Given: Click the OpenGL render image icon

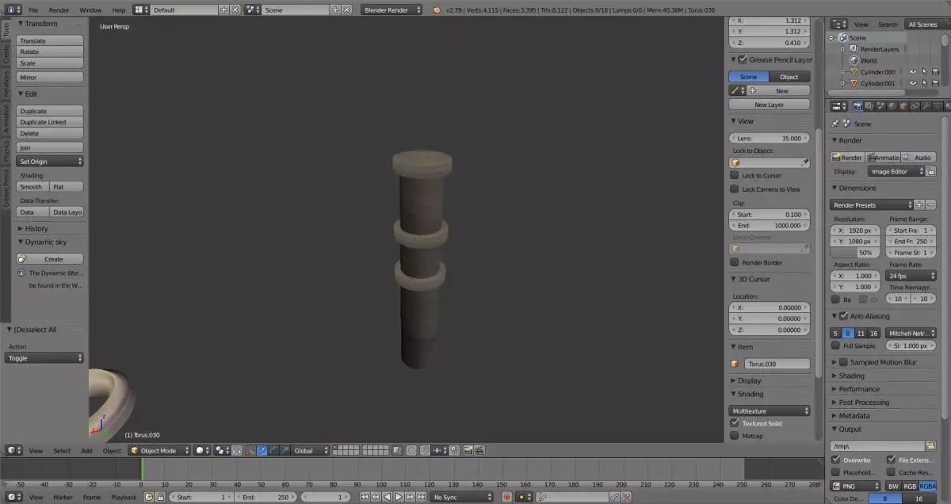Looking at the screenshot, I should (468, 451).
